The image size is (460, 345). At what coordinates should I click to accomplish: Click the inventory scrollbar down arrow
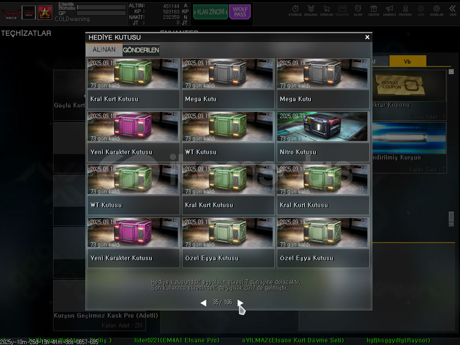point(451,224)
